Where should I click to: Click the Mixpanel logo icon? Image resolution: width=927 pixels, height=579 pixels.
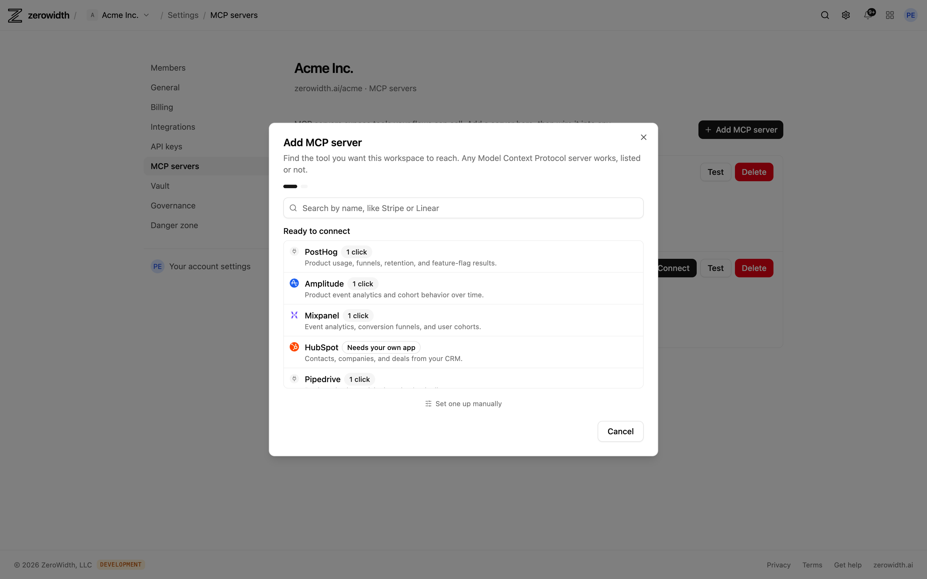[294, 315]
